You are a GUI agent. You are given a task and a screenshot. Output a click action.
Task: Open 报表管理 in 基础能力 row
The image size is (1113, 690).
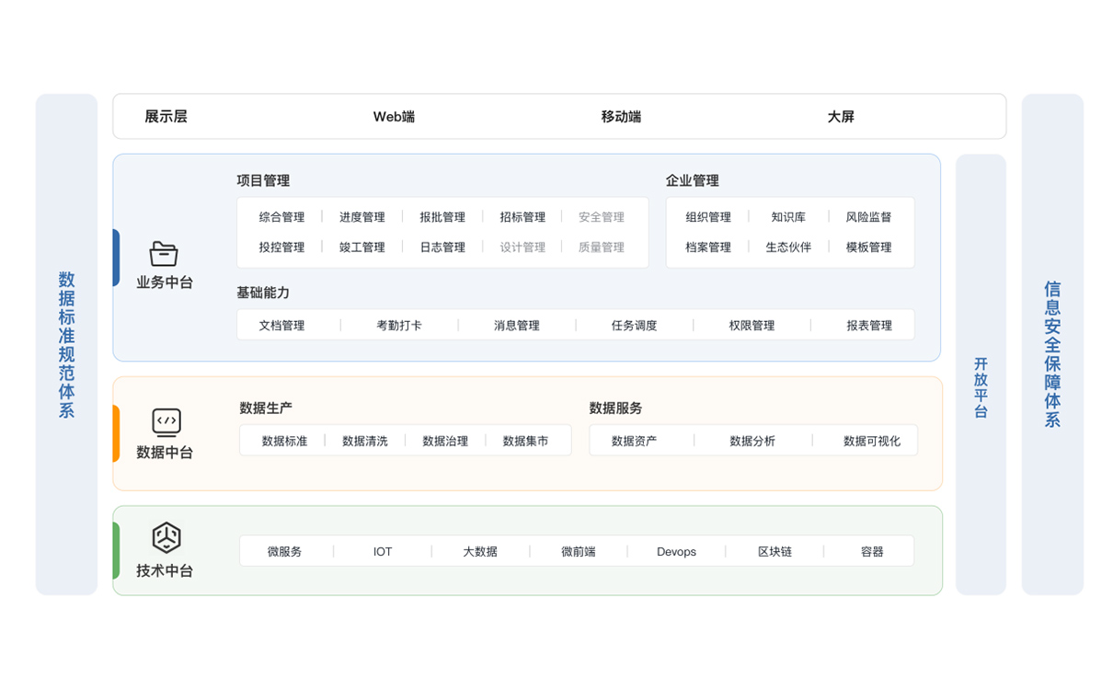coord(869,326)
